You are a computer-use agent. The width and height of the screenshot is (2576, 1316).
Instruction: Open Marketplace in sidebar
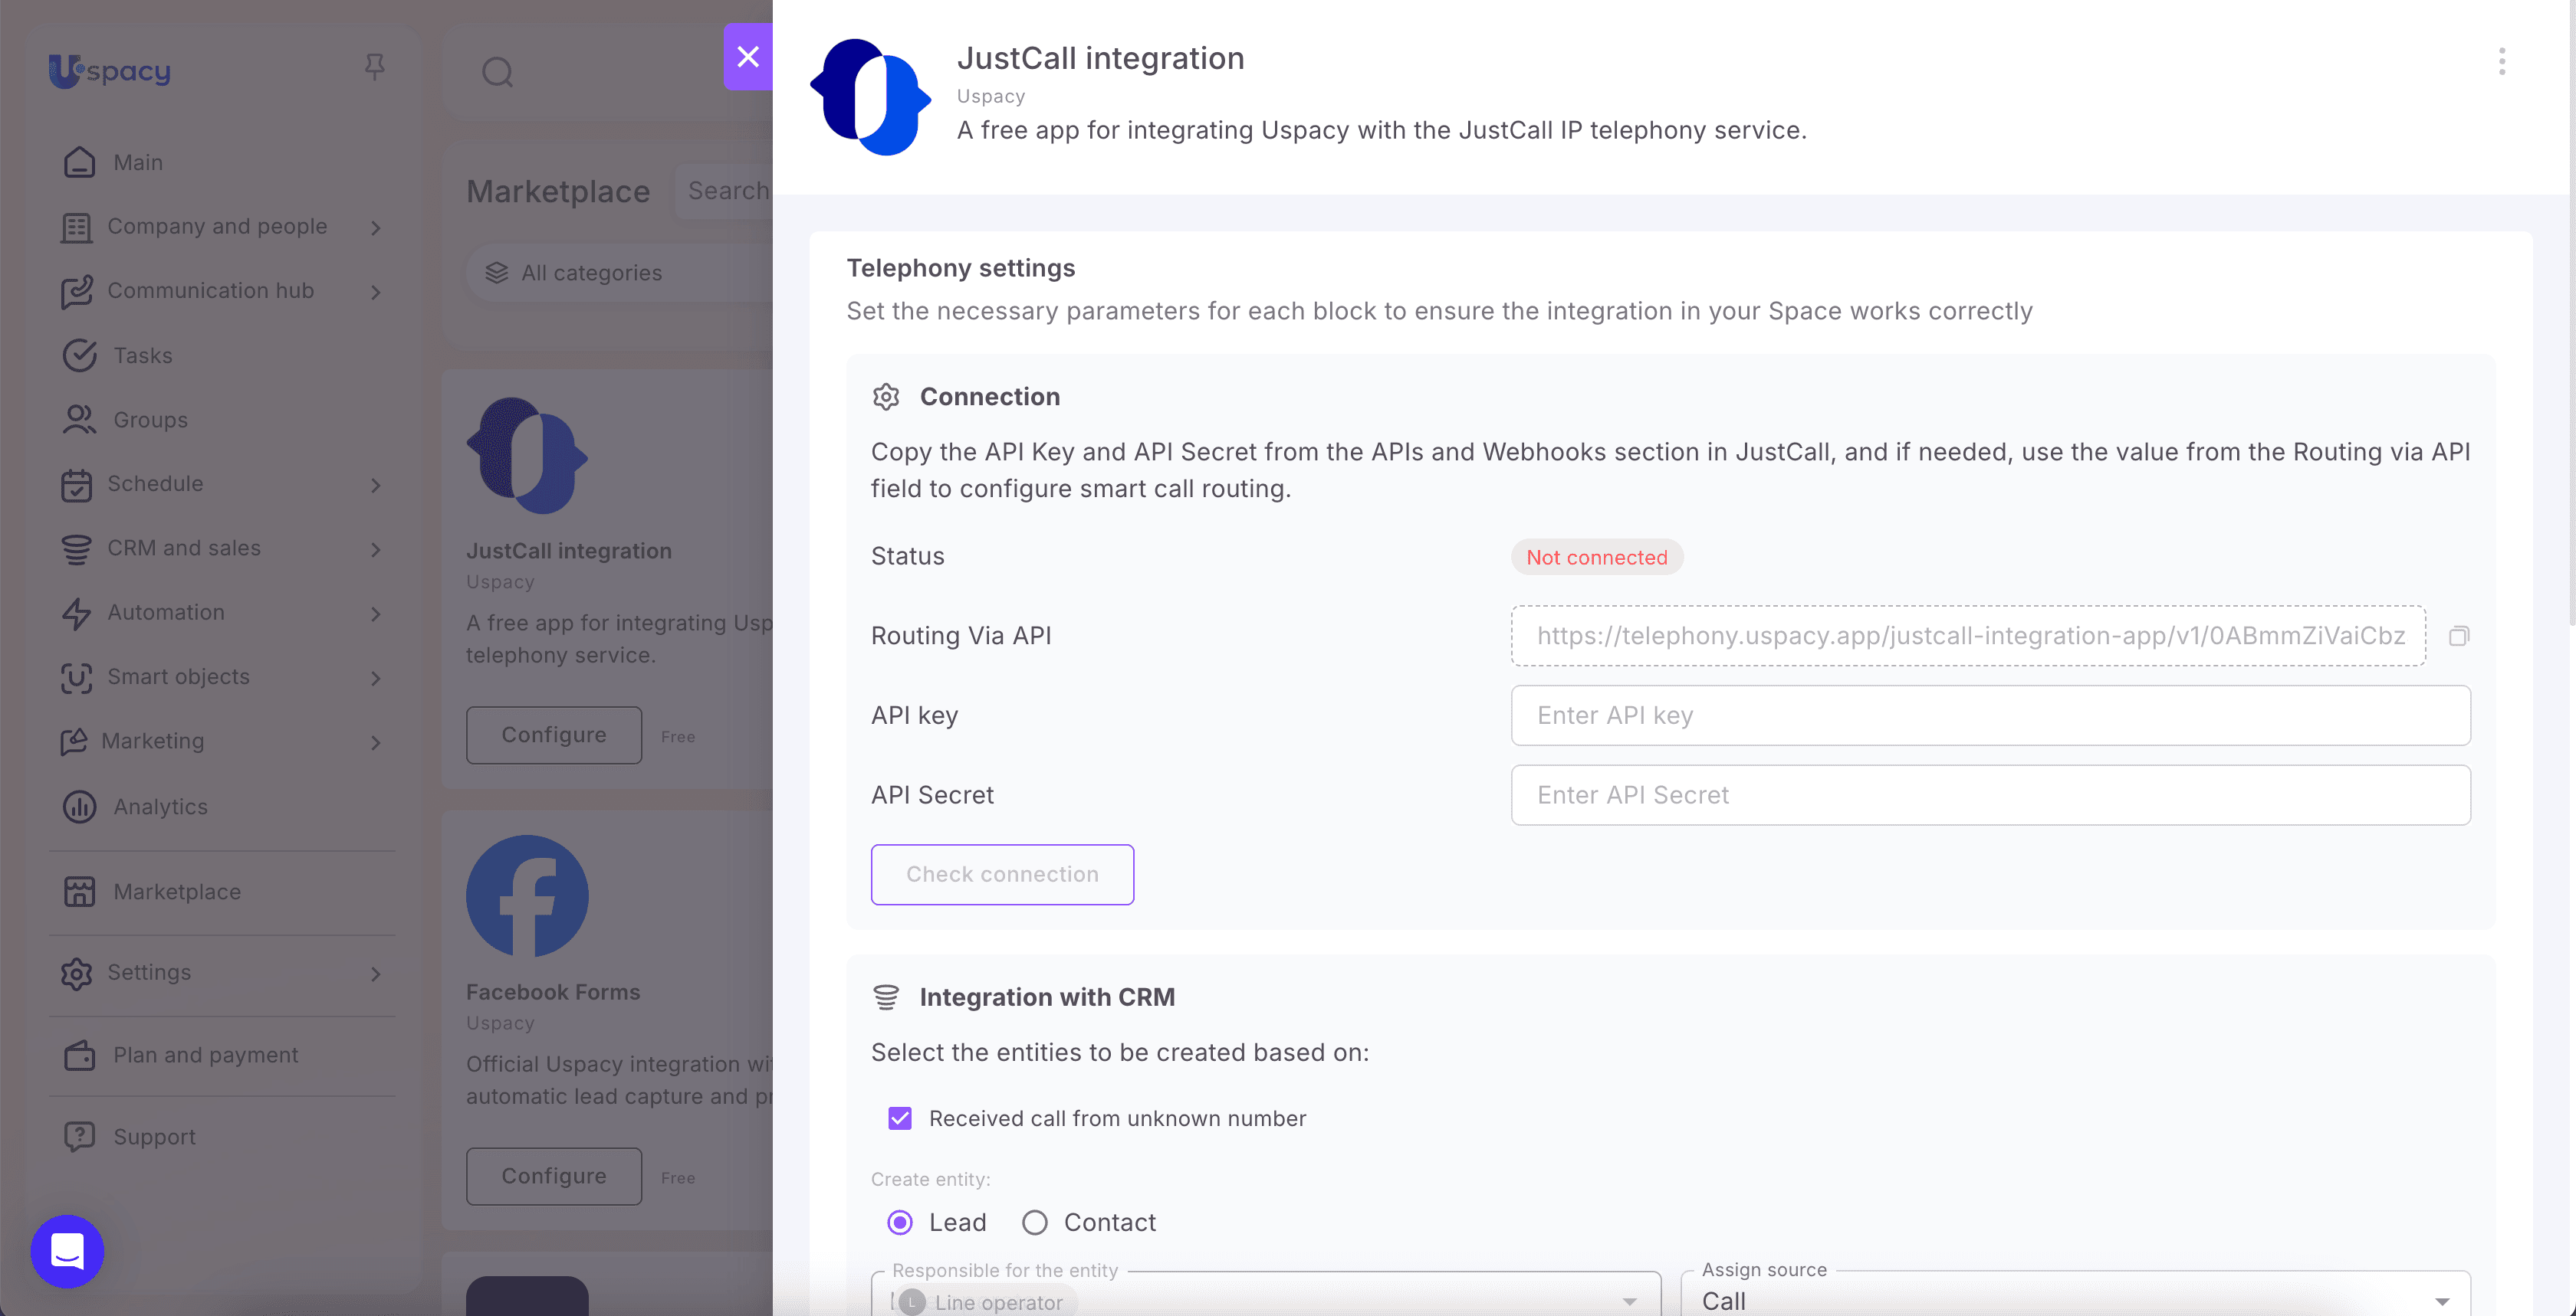point(177,892)
